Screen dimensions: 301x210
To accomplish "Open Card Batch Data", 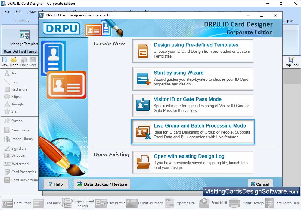I will [282, 203].
